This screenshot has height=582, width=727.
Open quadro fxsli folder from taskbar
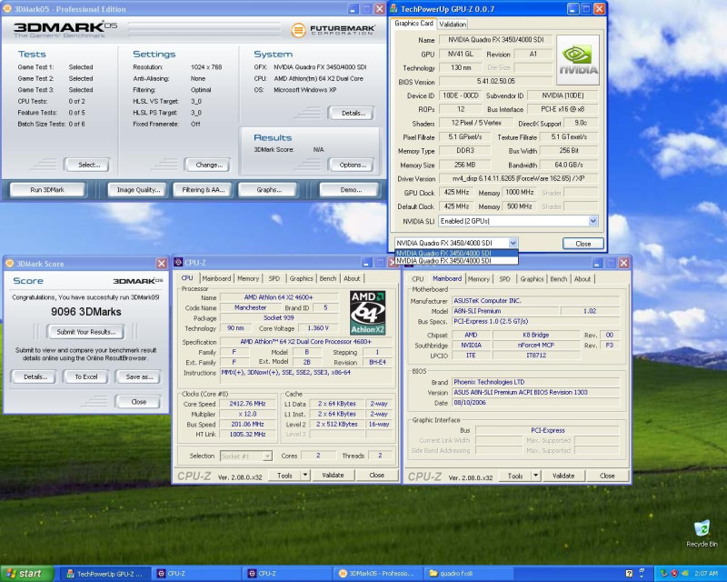(x=470, y=574)
